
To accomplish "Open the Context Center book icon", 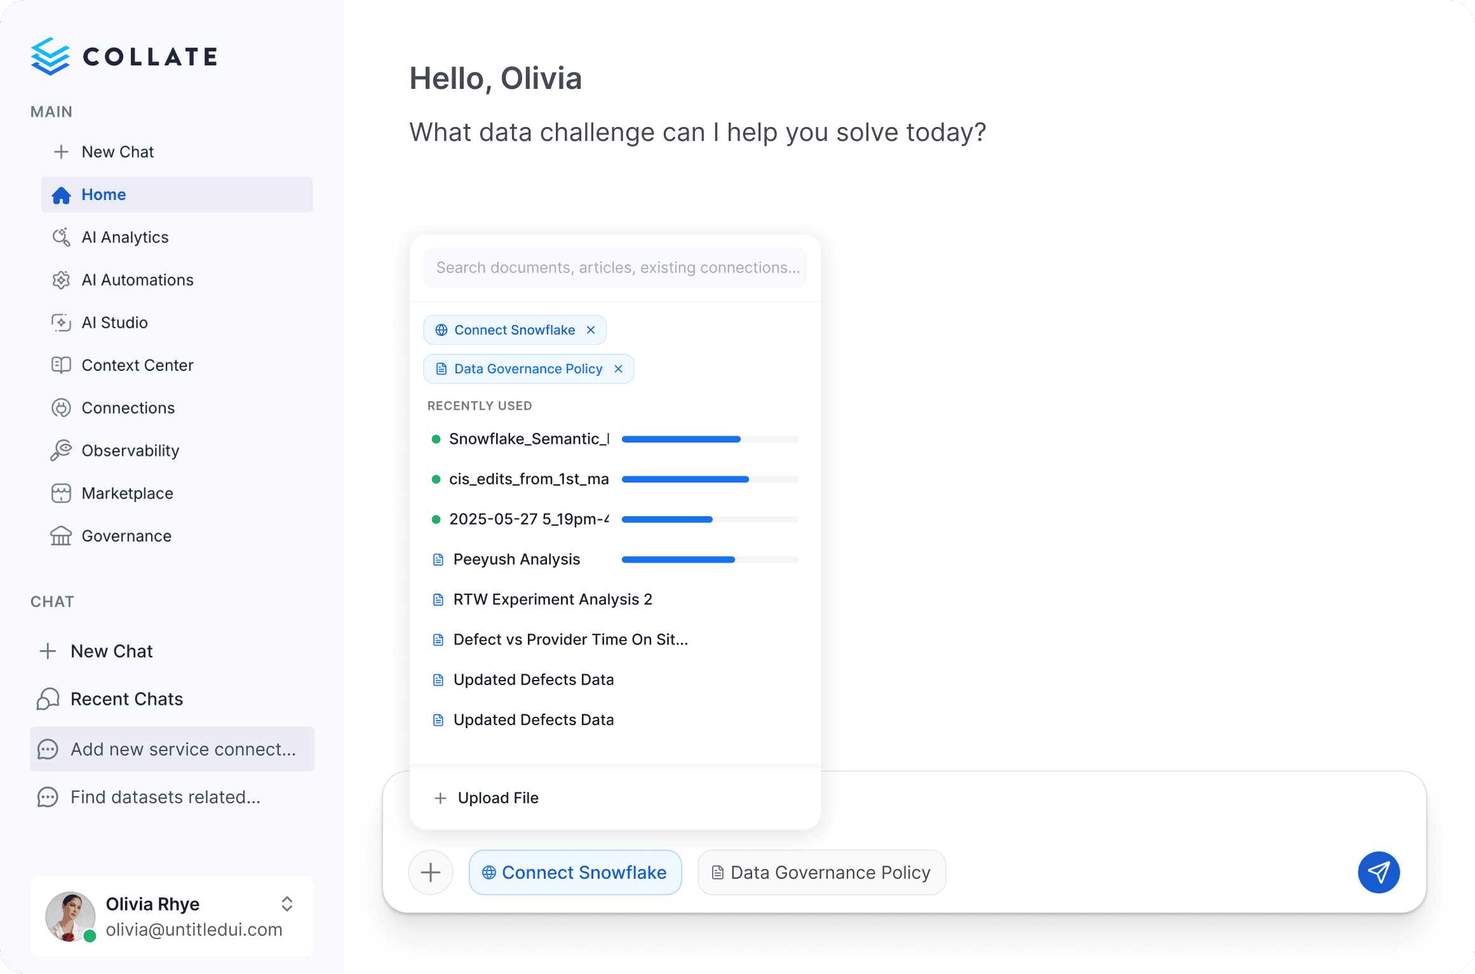I will [61, 365].
